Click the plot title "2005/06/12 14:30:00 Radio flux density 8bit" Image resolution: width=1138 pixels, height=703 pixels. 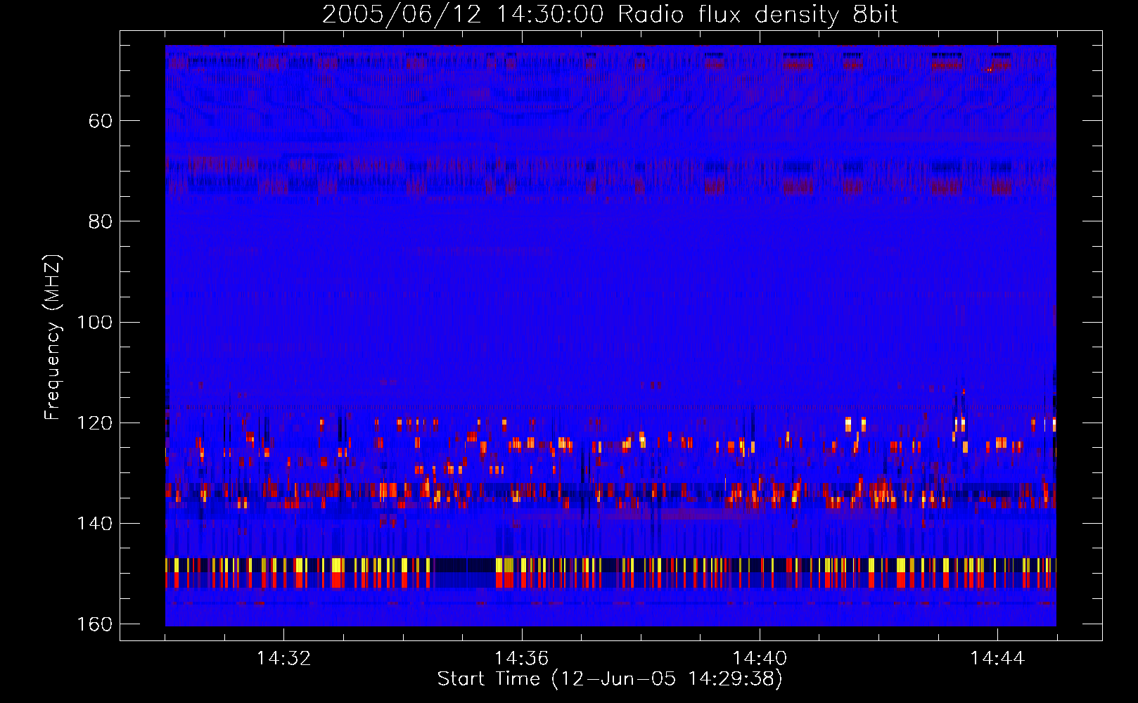(x=610, y=15)
